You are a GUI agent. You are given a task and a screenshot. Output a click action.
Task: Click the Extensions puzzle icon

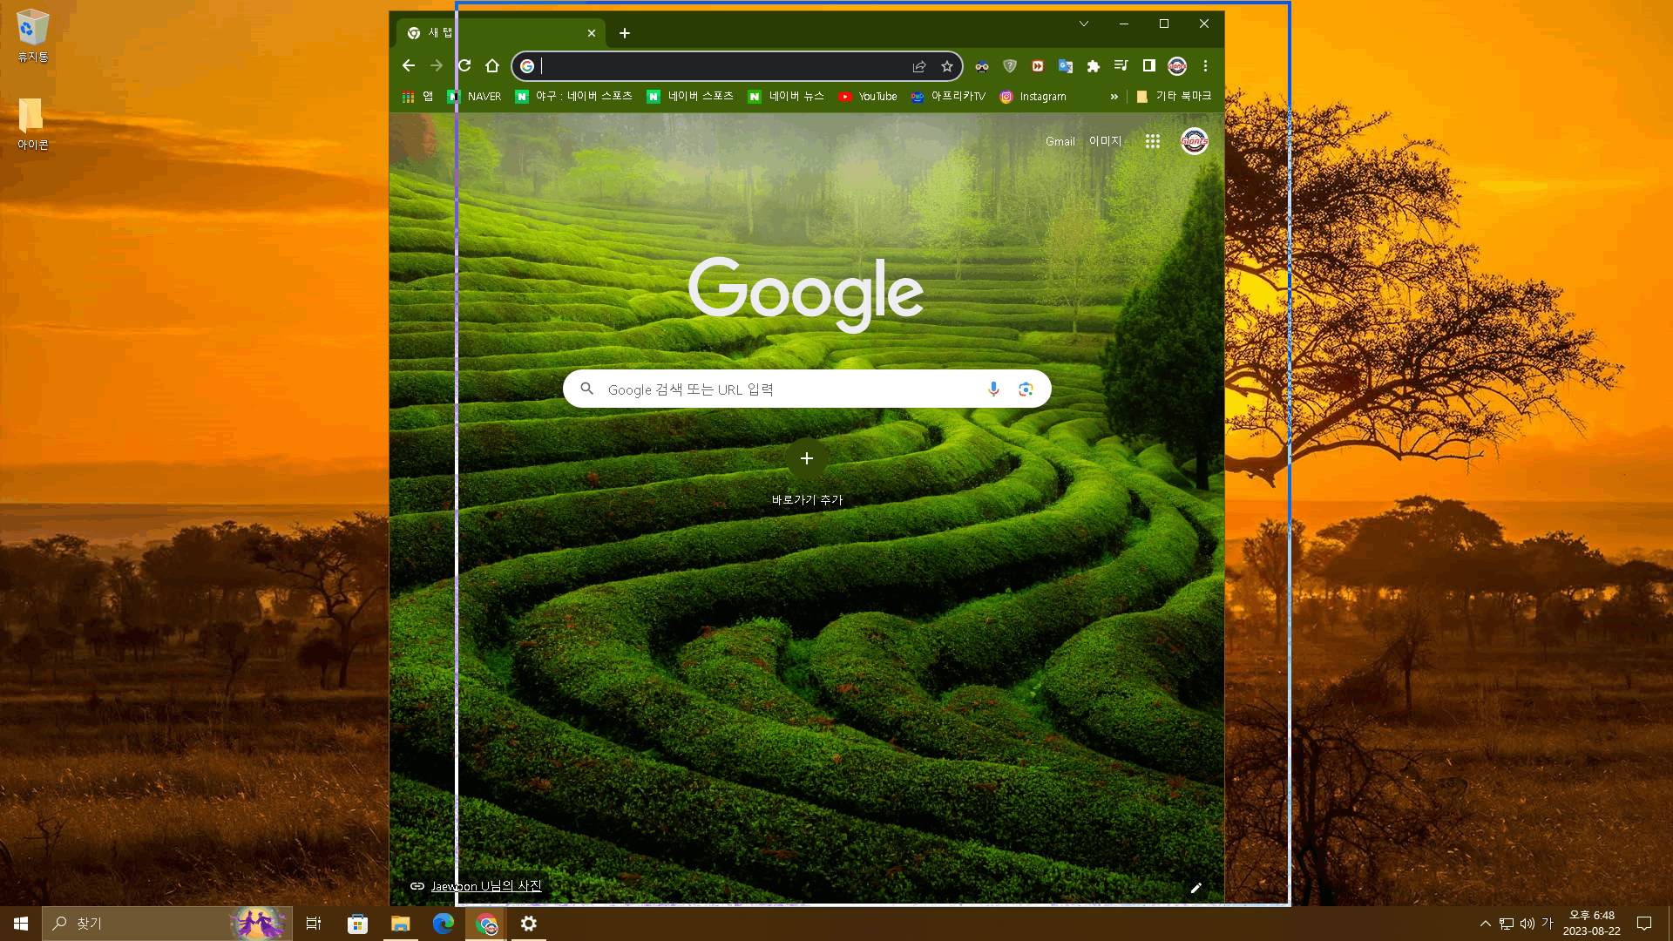pos(1093,66)
